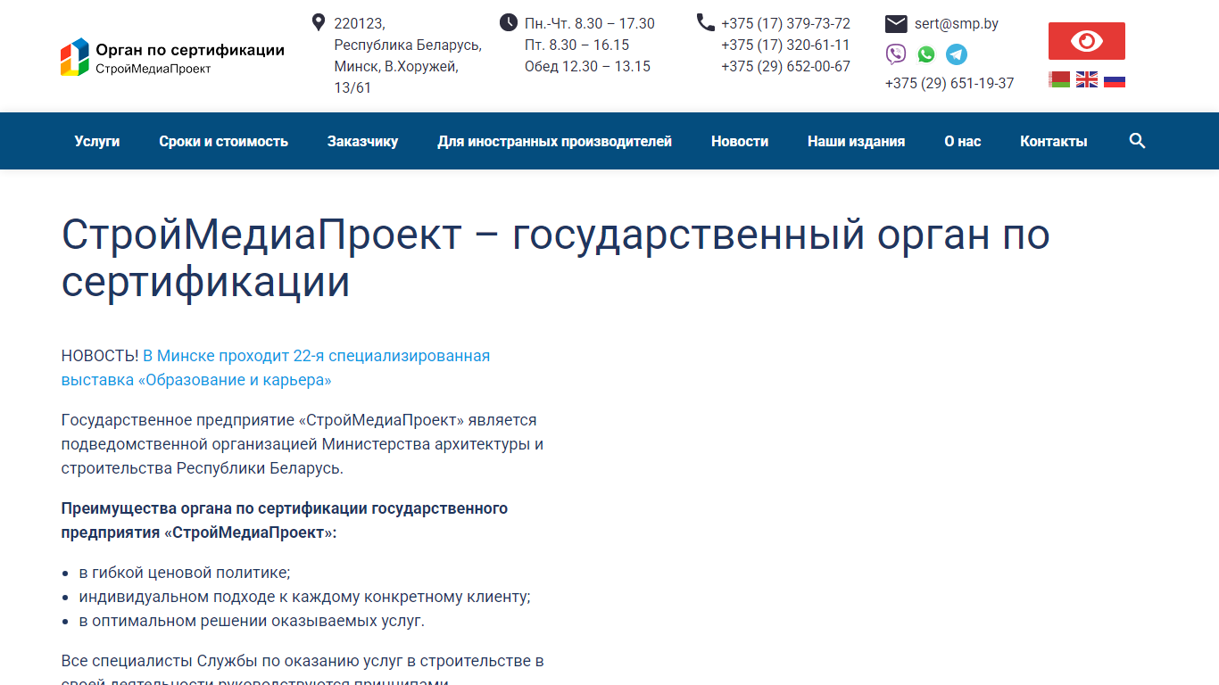Call phone number +375 (29) 652-00-67

(786, 66)
